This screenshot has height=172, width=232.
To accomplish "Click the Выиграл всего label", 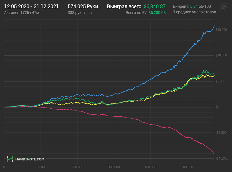I will (x=125, y=7).
